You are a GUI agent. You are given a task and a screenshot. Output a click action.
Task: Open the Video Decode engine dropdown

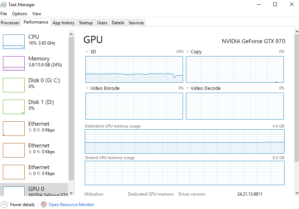(188, 88)
